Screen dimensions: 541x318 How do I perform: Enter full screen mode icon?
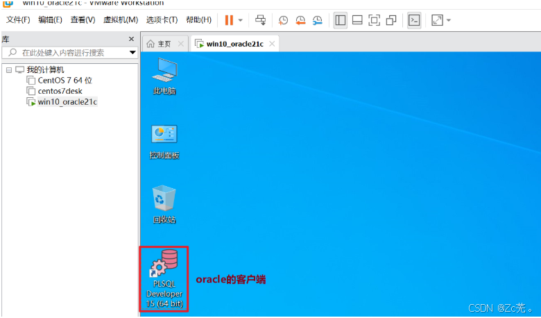coord(374,20)
